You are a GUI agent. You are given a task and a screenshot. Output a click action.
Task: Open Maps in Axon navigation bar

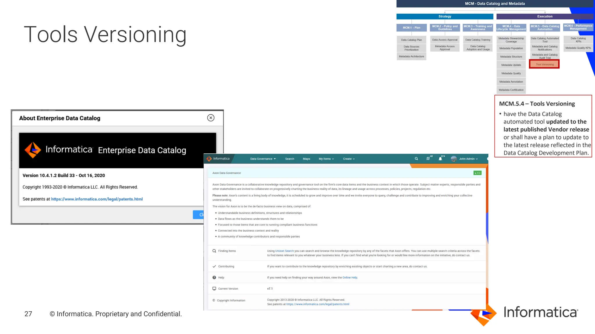tap(307, 159)
